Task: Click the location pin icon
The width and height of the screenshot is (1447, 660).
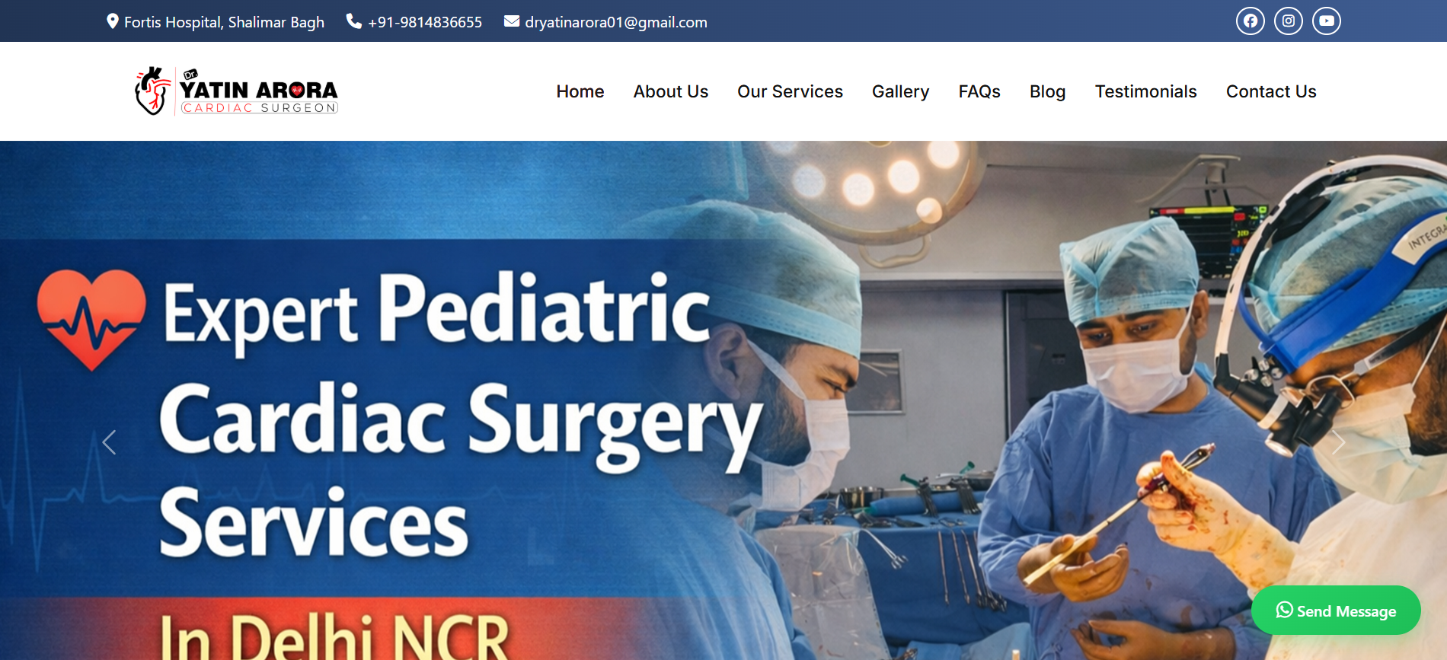Action: click(x=113, y=21)
